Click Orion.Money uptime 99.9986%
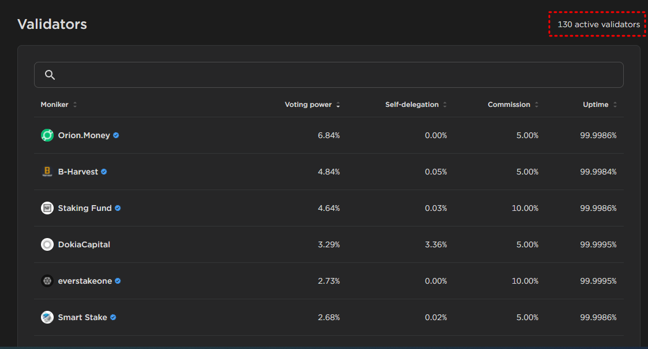Screen dimensions: 648x349 click(598, 135)
